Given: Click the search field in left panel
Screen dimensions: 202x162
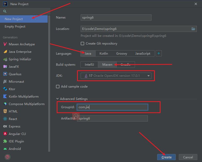Looking at the screenshot, I should [25, 11].
